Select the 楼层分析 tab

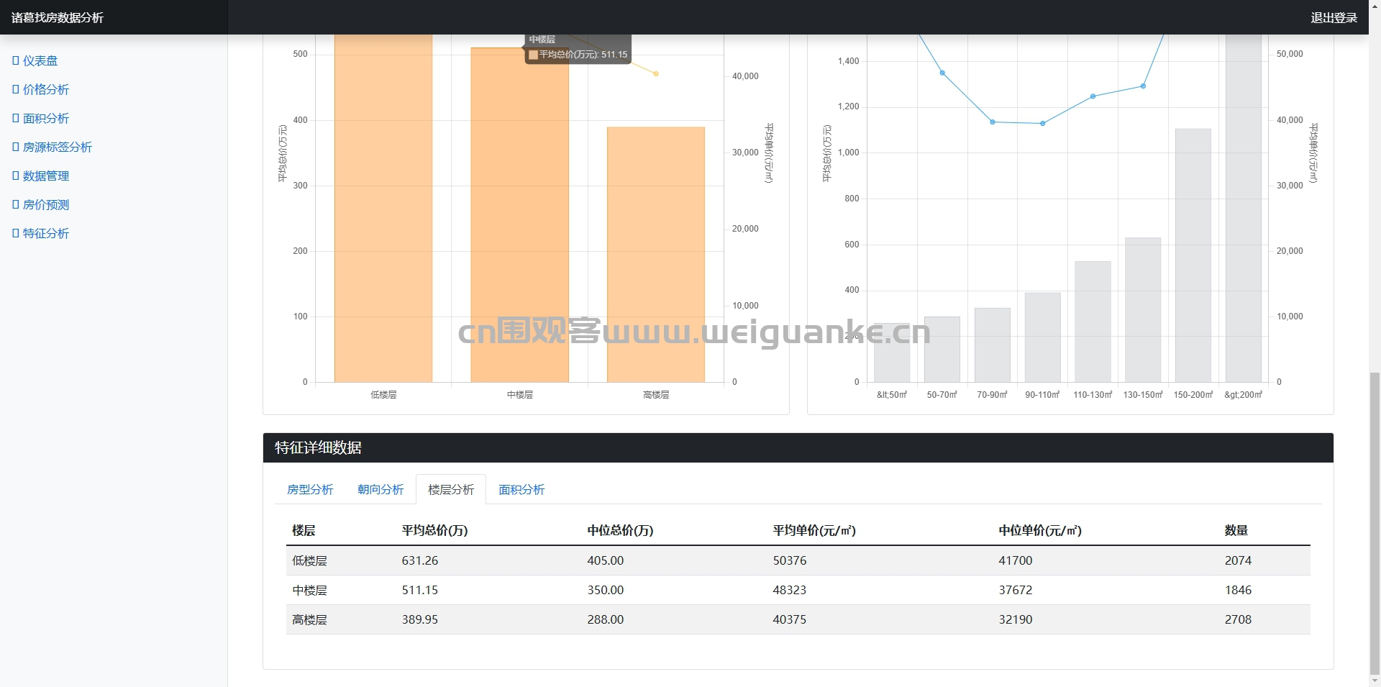pyautogui.click(x=451, y=489)
